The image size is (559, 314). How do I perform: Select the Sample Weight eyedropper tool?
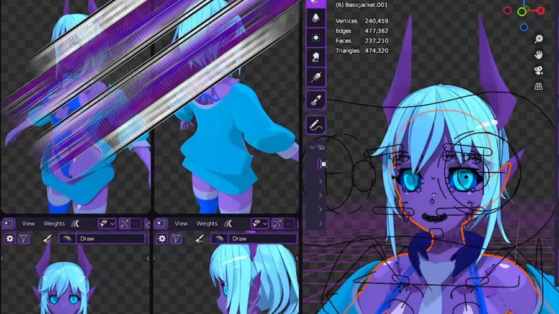click(x=316, y=100)
